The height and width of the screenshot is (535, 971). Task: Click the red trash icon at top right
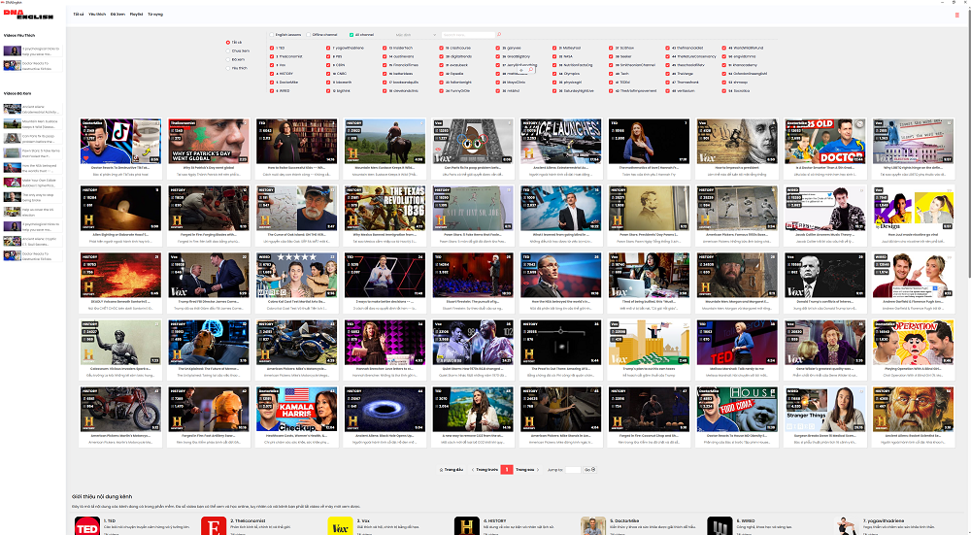tap(955, 15)
